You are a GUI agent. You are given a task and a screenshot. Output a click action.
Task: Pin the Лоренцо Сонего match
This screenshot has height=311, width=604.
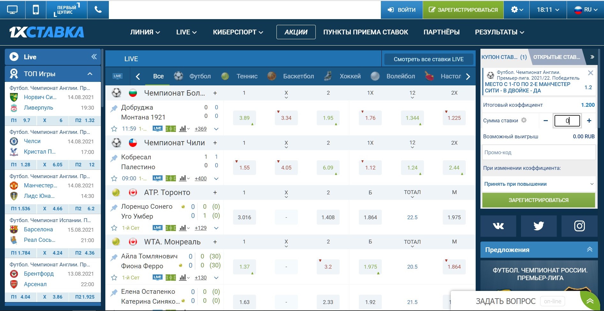coord(114,208)
